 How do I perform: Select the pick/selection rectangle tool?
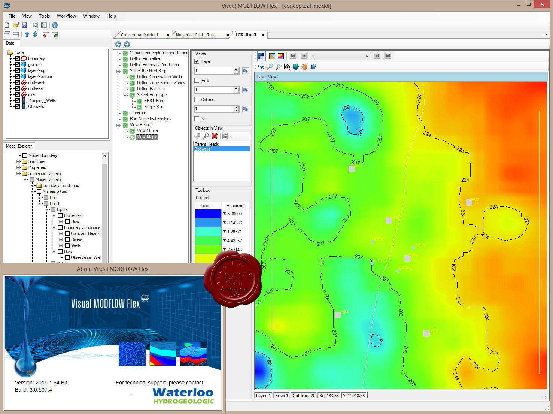pos(261,67)
